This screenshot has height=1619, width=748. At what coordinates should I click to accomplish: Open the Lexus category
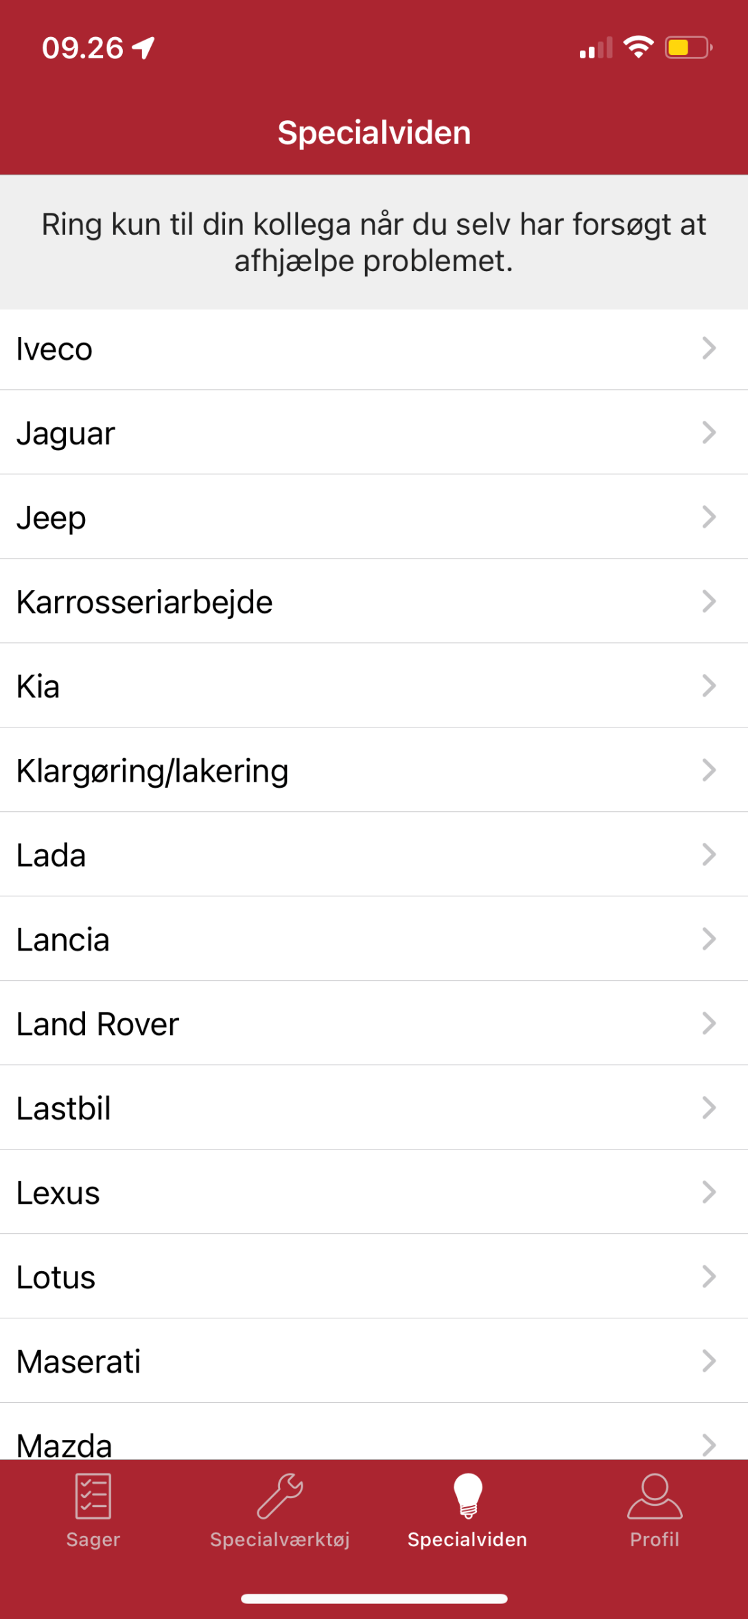point(58,1193)
